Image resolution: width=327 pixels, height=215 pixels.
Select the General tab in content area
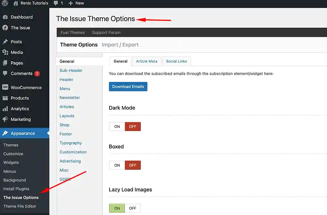[x=121, y=61]
